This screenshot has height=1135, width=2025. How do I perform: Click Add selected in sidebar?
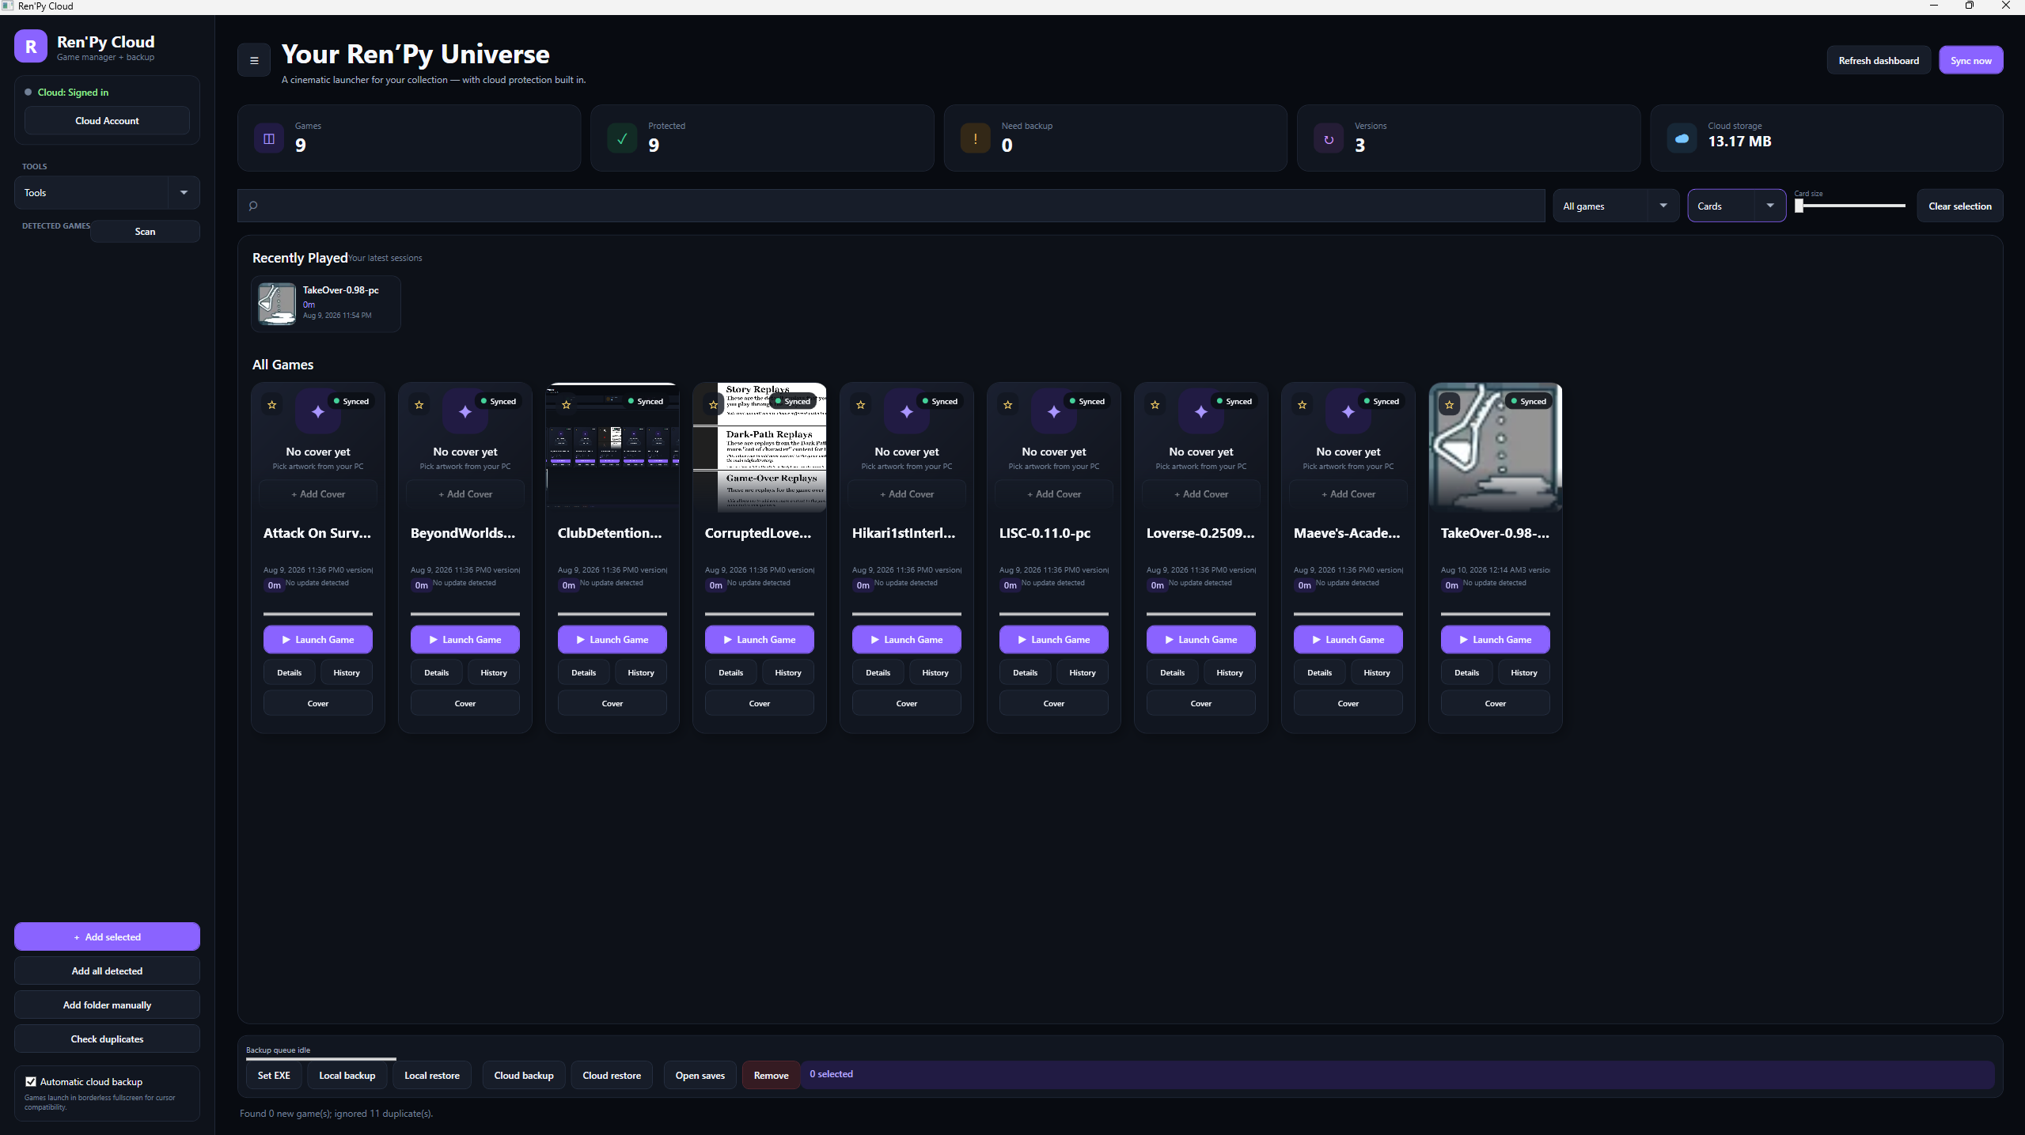click(107, 936)
